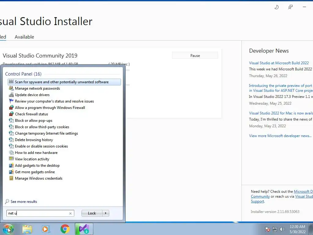Screen dimensions: 313x235
Task: Click the Manage network passwords users icon
Action: click(11, 88)
